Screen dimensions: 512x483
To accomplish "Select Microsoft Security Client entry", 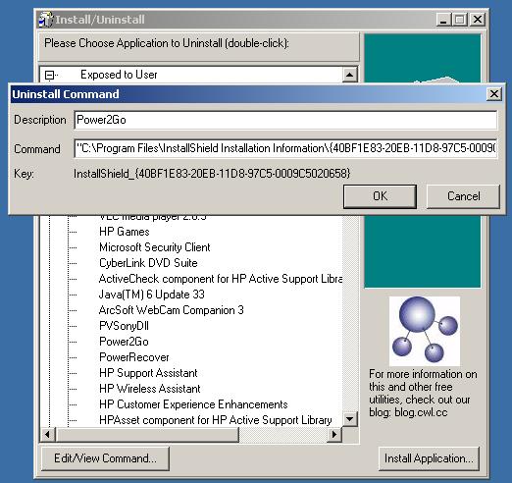I will coord(155,247).
